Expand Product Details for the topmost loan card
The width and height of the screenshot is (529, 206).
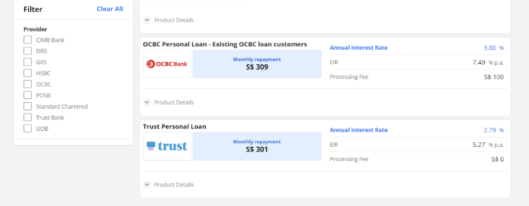coord(169,20)
